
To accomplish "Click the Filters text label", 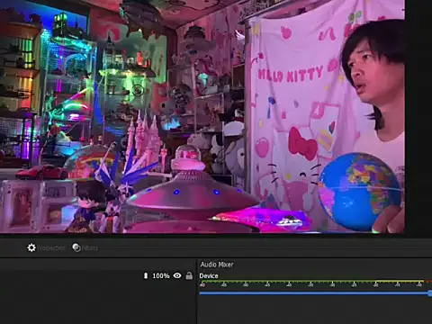I will 90,248.
